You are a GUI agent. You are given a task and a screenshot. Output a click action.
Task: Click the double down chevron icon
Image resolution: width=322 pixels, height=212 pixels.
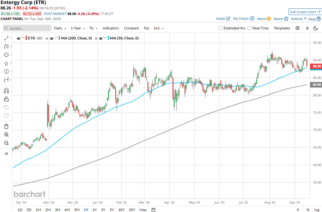pyautogui.click(x=298, y=210)
